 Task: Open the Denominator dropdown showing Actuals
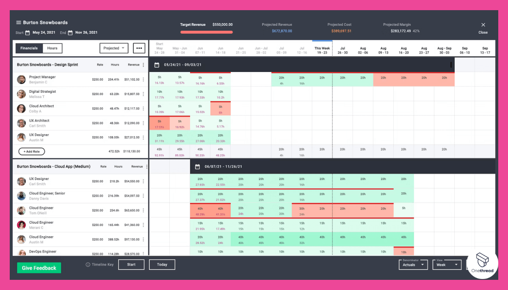[x=413, y=264]
